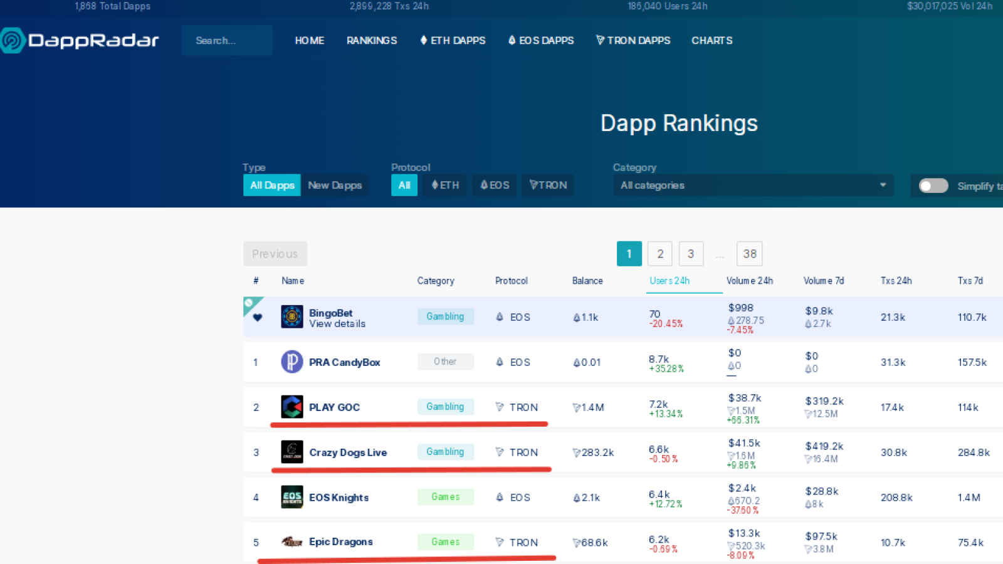Open the Epic Dragons dapp link
This screenshot has width=1003, height=564.
341,542
